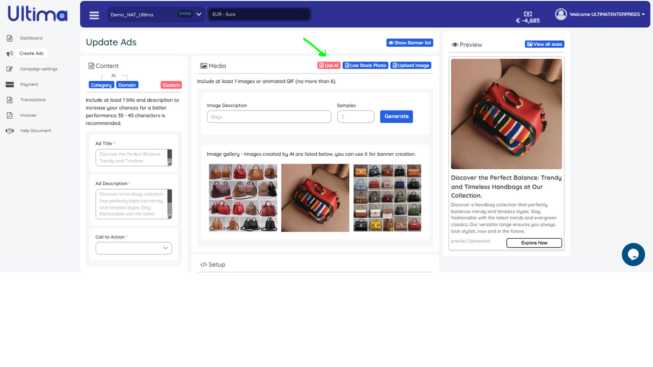The height and width of the screenshot is (367, 653).
Task: Click the Show Banner list button
Action: pyautogui.click(x=410, y=43)
